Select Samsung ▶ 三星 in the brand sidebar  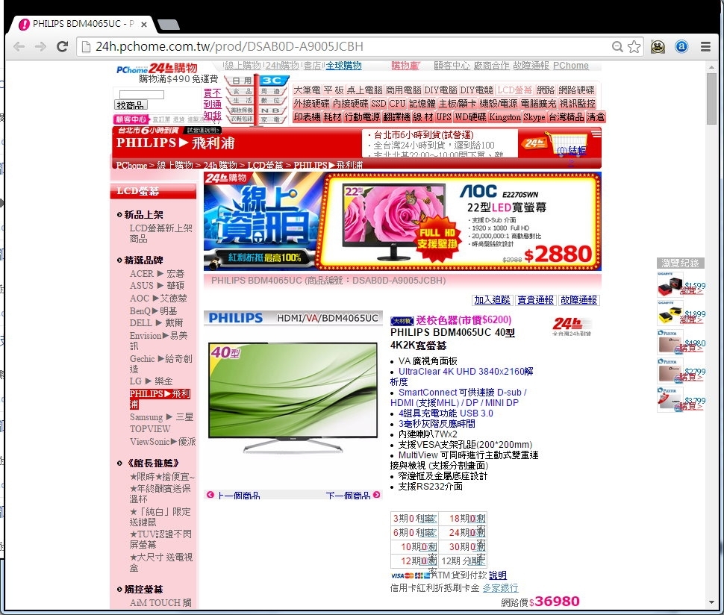[162, 417]
